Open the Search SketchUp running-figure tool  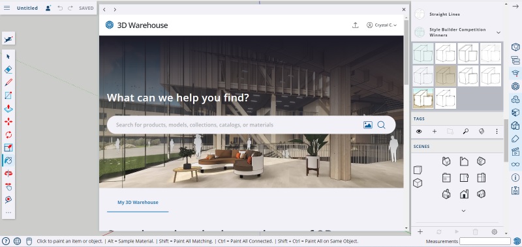[8, 39]
